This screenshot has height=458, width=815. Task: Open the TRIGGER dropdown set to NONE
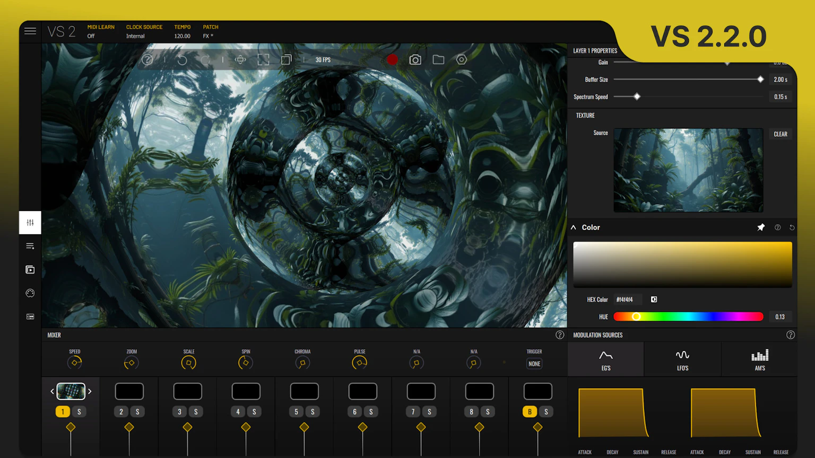[534, 364]
